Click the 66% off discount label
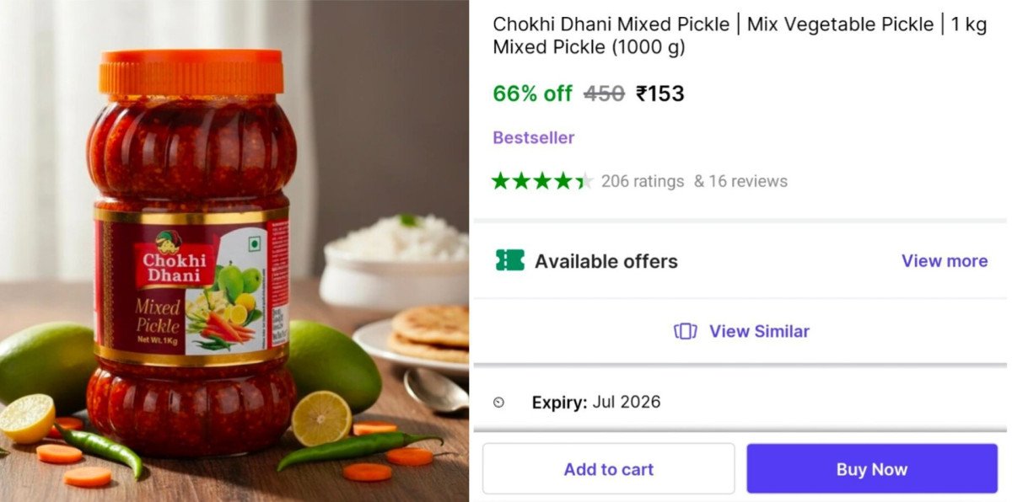Image resolution: width=1012 pixels, height=502 pixels. tap(532, 93)
